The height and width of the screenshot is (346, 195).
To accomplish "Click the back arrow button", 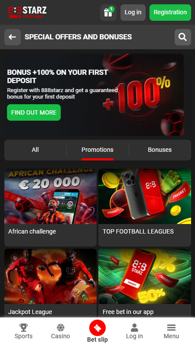I will pos(13,37).
